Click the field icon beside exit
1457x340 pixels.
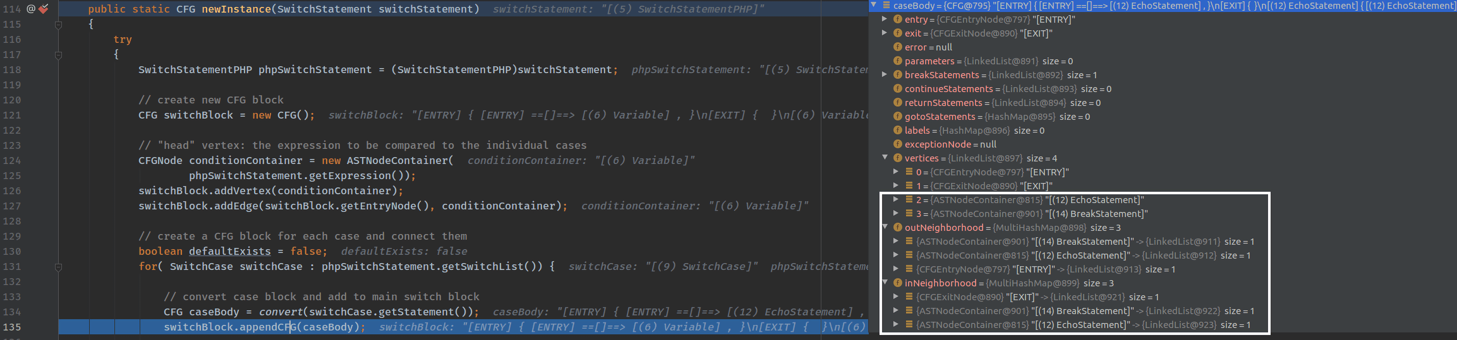[897, 33]
